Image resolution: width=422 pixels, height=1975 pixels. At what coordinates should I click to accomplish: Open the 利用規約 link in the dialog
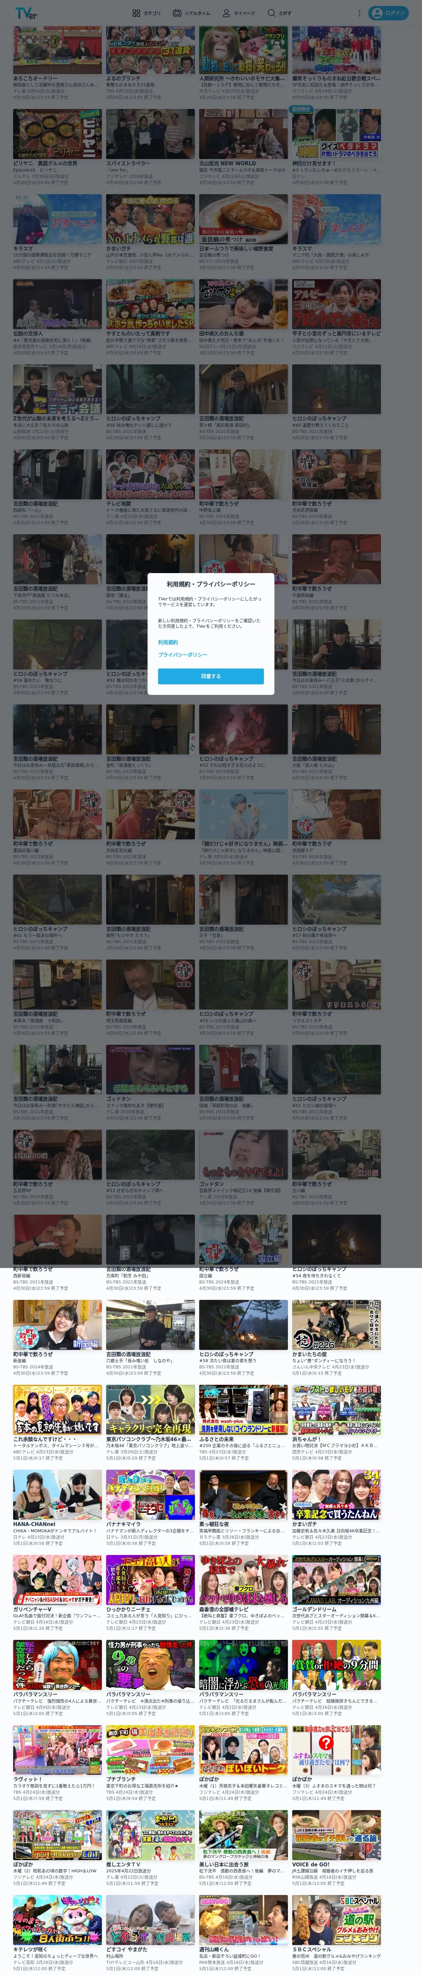[x=168, y=643]
